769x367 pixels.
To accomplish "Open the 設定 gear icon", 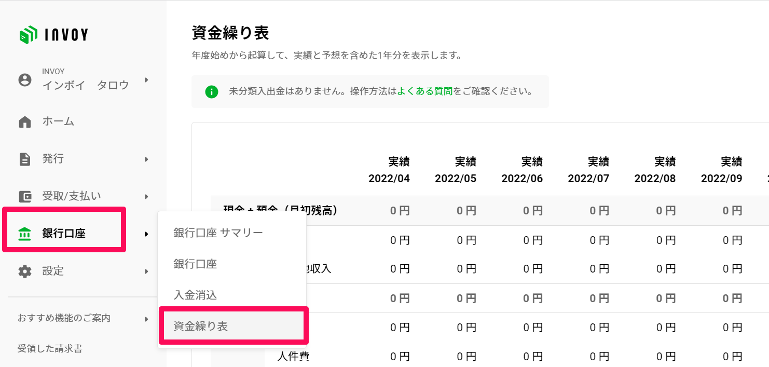I will [25, 271].
